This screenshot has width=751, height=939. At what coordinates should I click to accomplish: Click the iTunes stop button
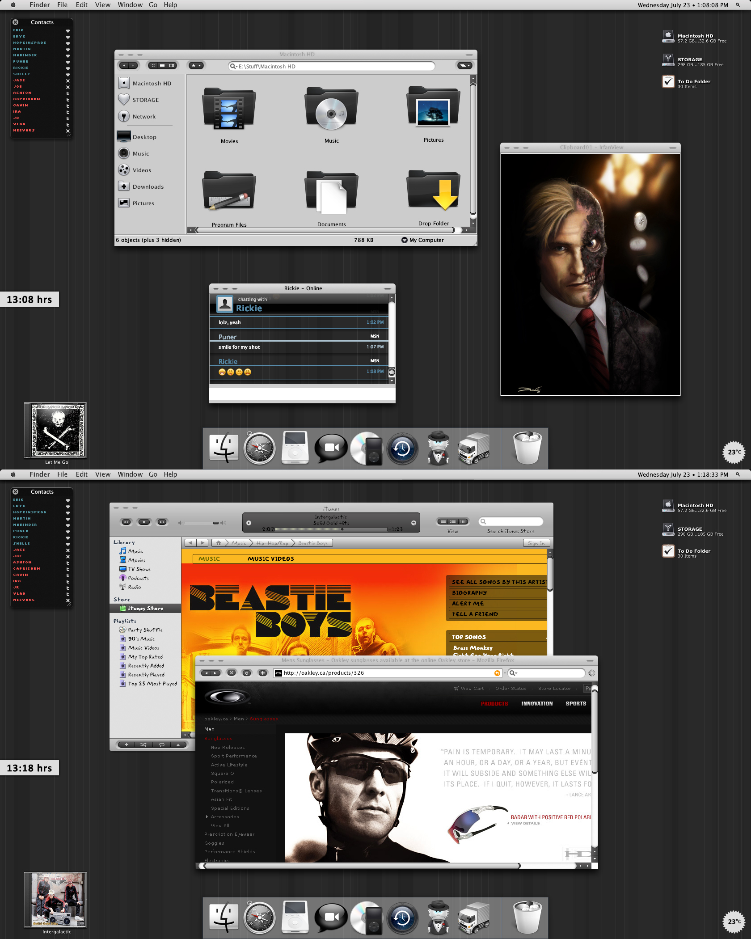point(144,522)
